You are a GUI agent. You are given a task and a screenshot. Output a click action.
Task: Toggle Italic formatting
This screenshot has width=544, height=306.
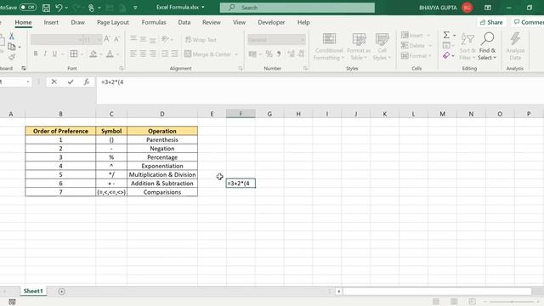pos(45,54)
